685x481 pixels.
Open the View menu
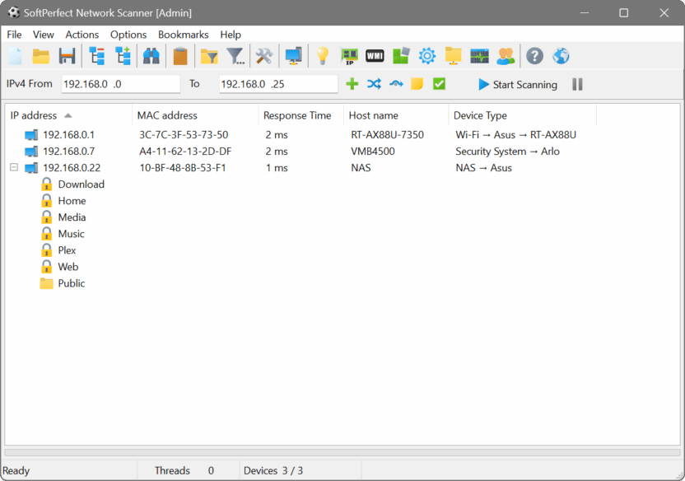[x=44, y=35]
